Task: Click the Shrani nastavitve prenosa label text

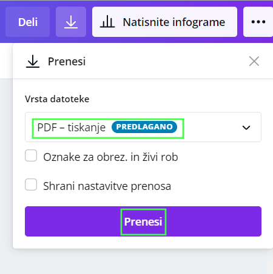Action: point(107,186)
